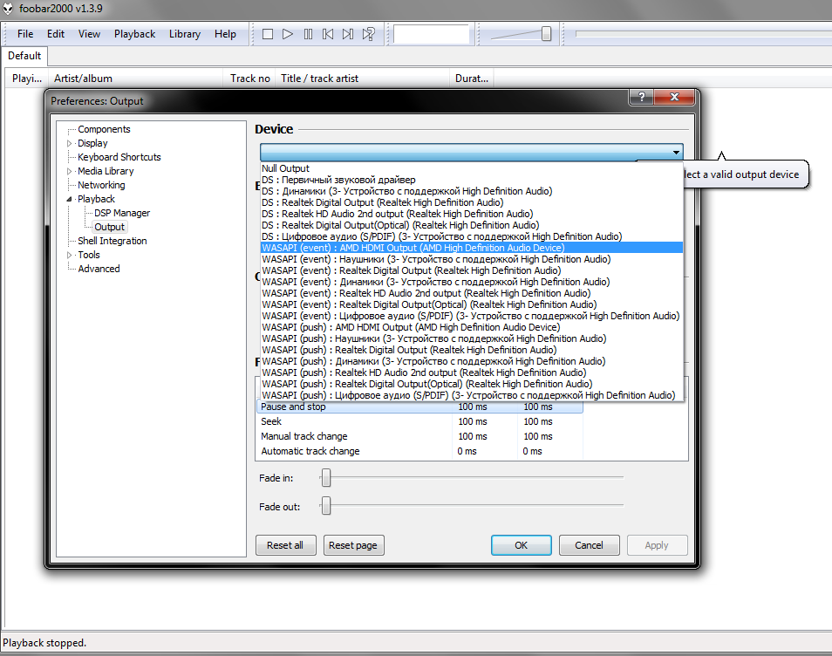Screen dimensions: 832x656
Task: Click the Cancel button in Preferences
Action: (589, 545)
